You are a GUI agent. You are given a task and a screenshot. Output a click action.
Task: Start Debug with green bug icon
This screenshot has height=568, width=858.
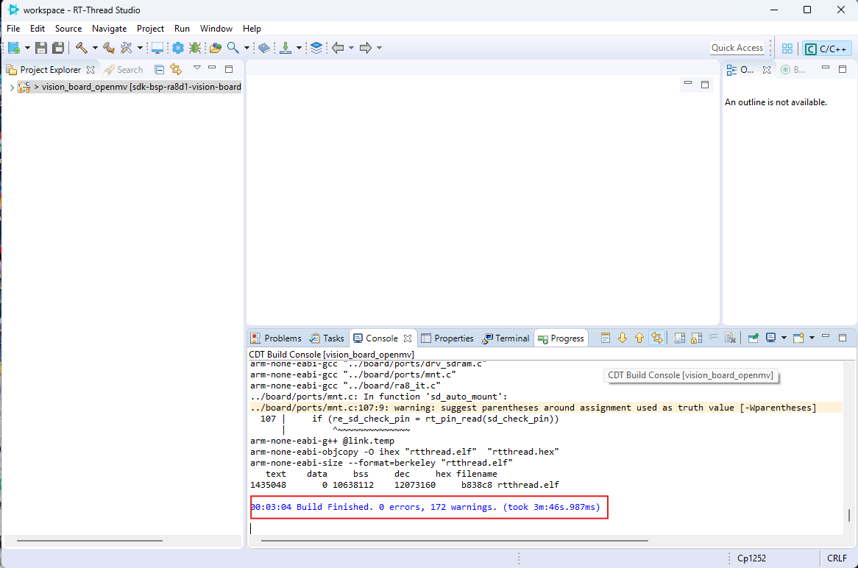pyautogui.click(x=194, y=48)
